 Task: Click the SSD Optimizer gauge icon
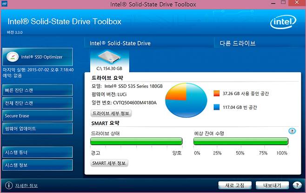pyautogui.click(x=13, y=57)
